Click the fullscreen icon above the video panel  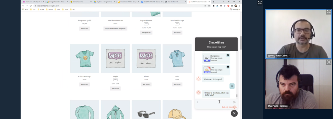(260, 3)
